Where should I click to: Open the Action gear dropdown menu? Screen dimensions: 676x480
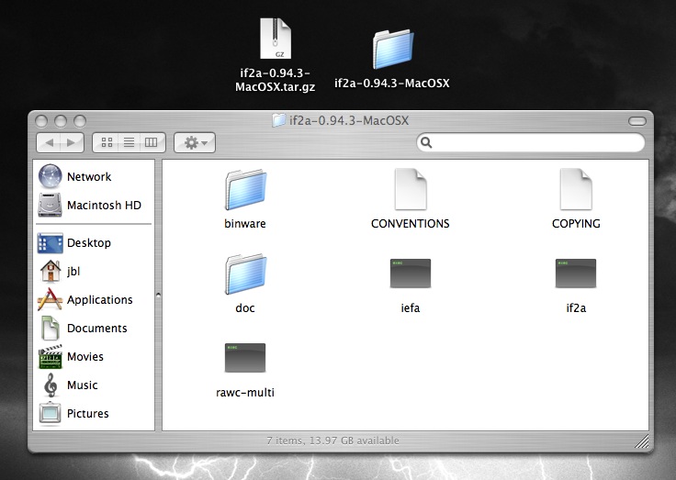click(194, 142)
